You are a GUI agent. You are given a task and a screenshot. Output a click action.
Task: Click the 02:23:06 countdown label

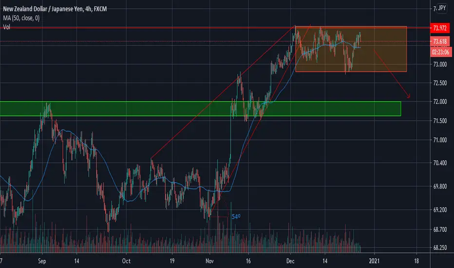[440, 52]
